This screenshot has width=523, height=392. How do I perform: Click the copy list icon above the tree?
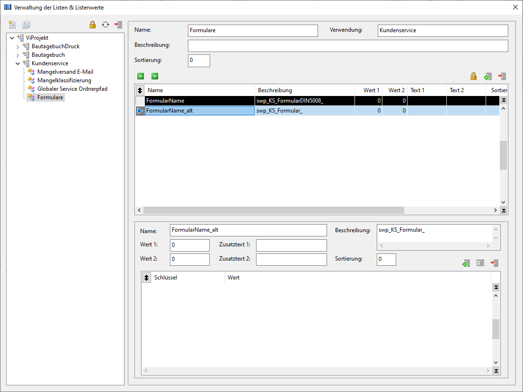click(x=27, y=24)
